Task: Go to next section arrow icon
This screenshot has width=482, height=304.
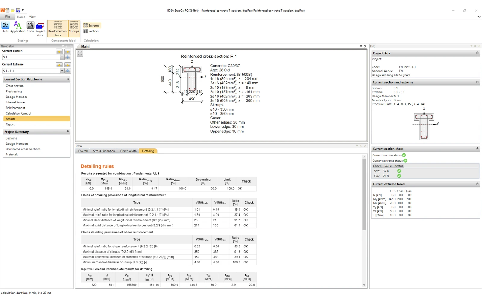Action: (x=68, y=51)
